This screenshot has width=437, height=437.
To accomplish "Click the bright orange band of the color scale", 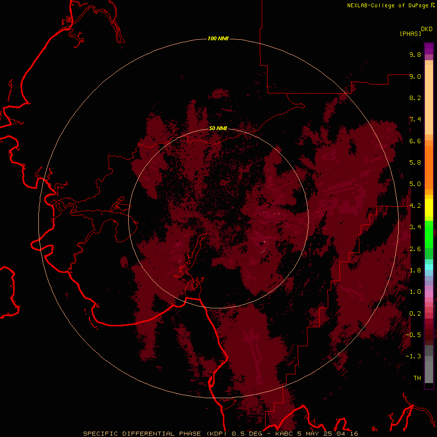I will pos(429,167).
